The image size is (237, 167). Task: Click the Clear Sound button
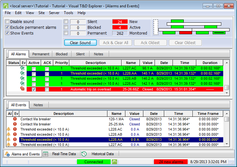coord(80,43)
